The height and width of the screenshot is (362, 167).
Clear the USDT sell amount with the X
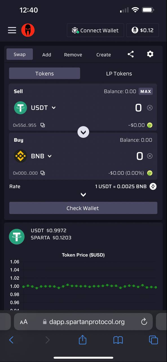pos(150,107)
